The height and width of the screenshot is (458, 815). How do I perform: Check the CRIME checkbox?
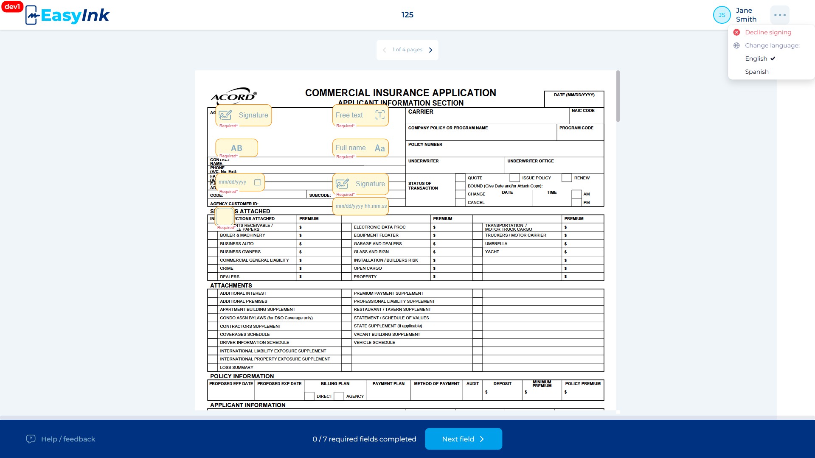213,268
